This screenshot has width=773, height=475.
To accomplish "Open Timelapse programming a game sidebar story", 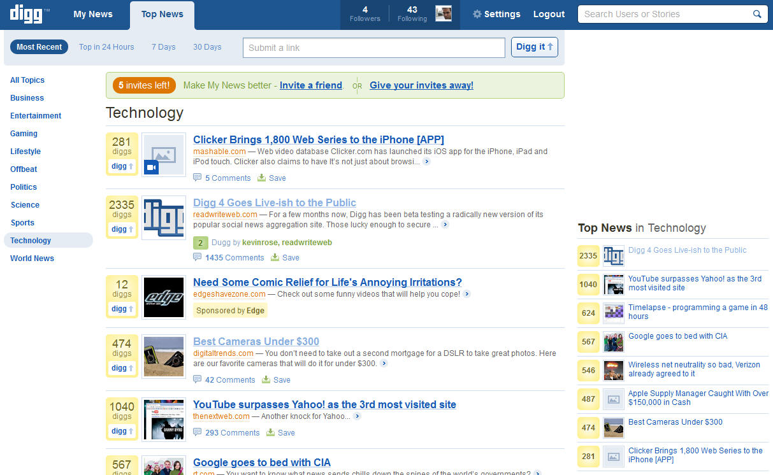I will coord(698,312).
